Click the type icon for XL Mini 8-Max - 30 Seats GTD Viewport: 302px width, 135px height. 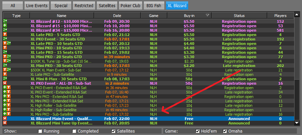tap(5, 79)
